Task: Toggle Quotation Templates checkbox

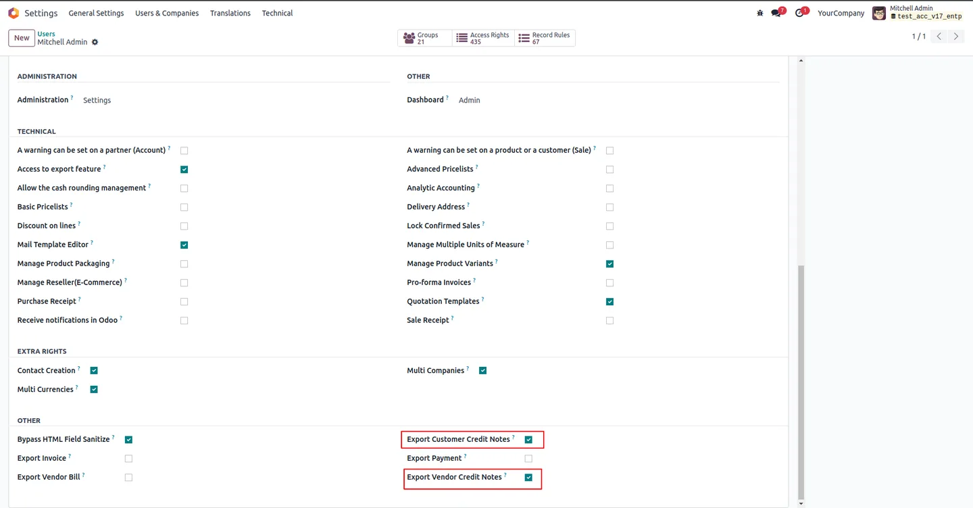Action: 609,302
